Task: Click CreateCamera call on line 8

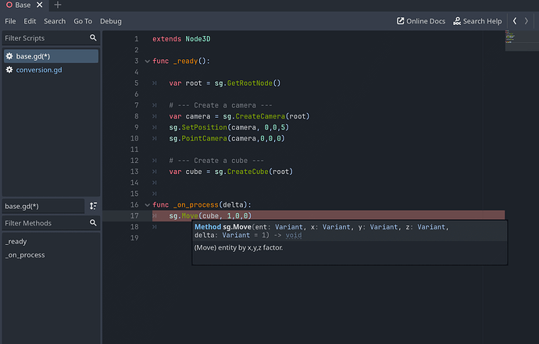Action: point(260,116)
